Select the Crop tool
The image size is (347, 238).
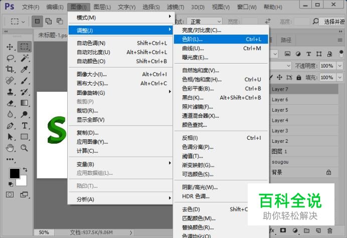click(10, 69)
